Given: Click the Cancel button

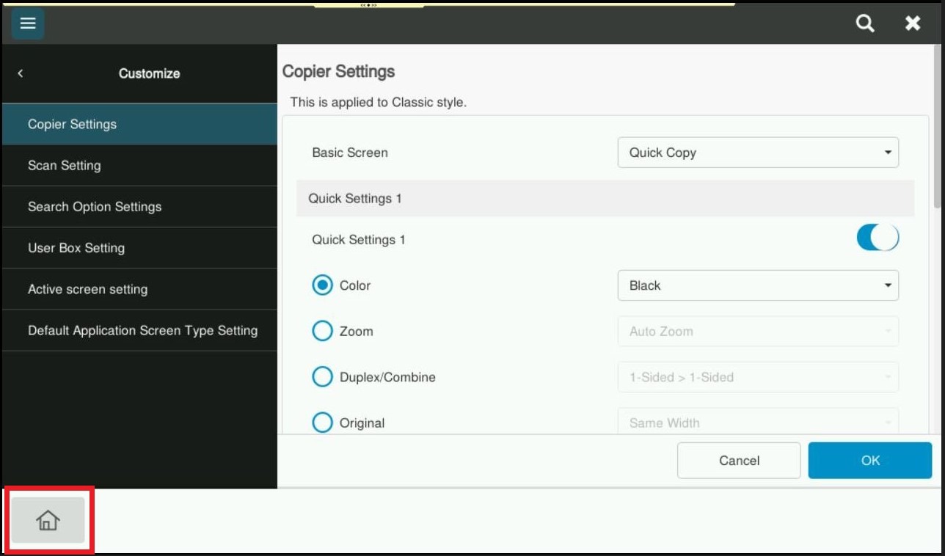Looking at the screenshot, I should pyautogui.click(x=738, y=461).
